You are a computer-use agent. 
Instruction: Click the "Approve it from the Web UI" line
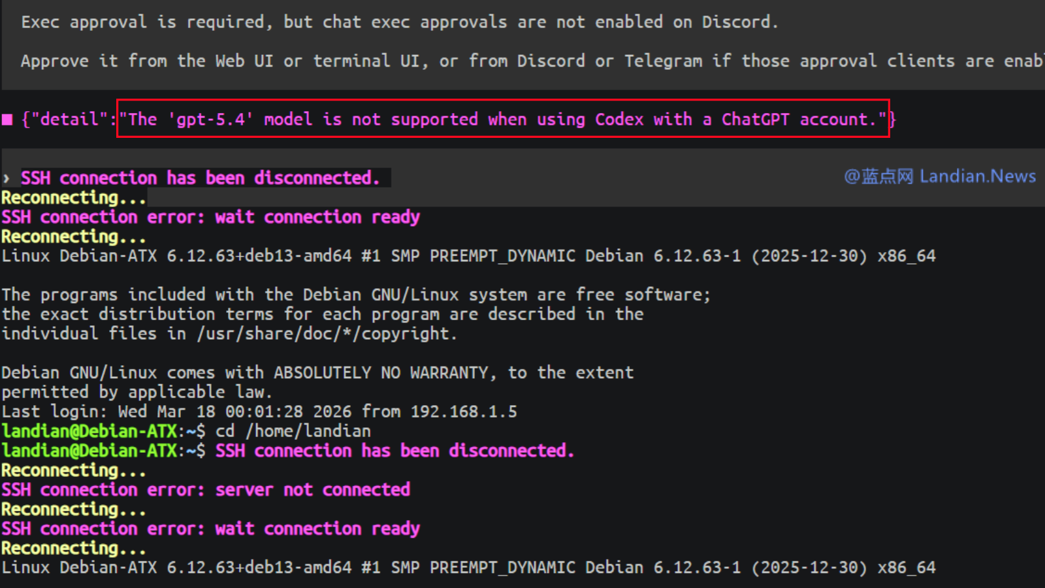[522, 61]
